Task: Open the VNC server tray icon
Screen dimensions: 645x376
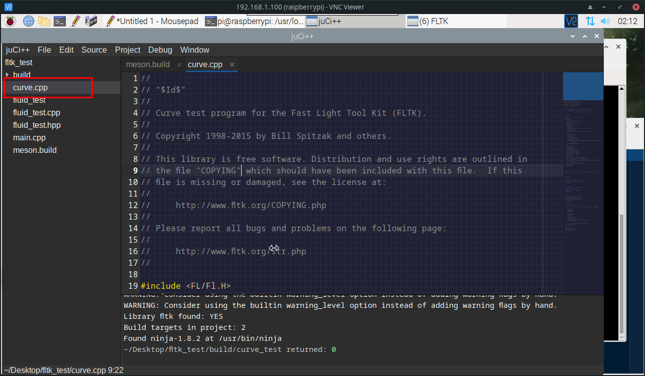Action: tap(571, 21)
